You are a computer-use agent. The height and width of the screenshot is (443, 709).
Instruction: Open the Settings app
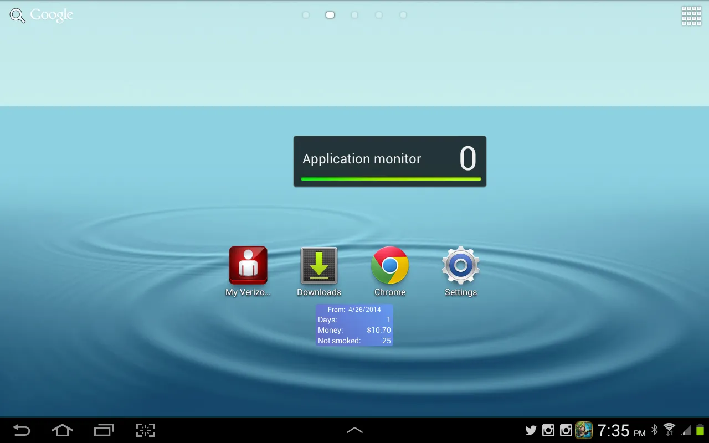click(461, 271)
